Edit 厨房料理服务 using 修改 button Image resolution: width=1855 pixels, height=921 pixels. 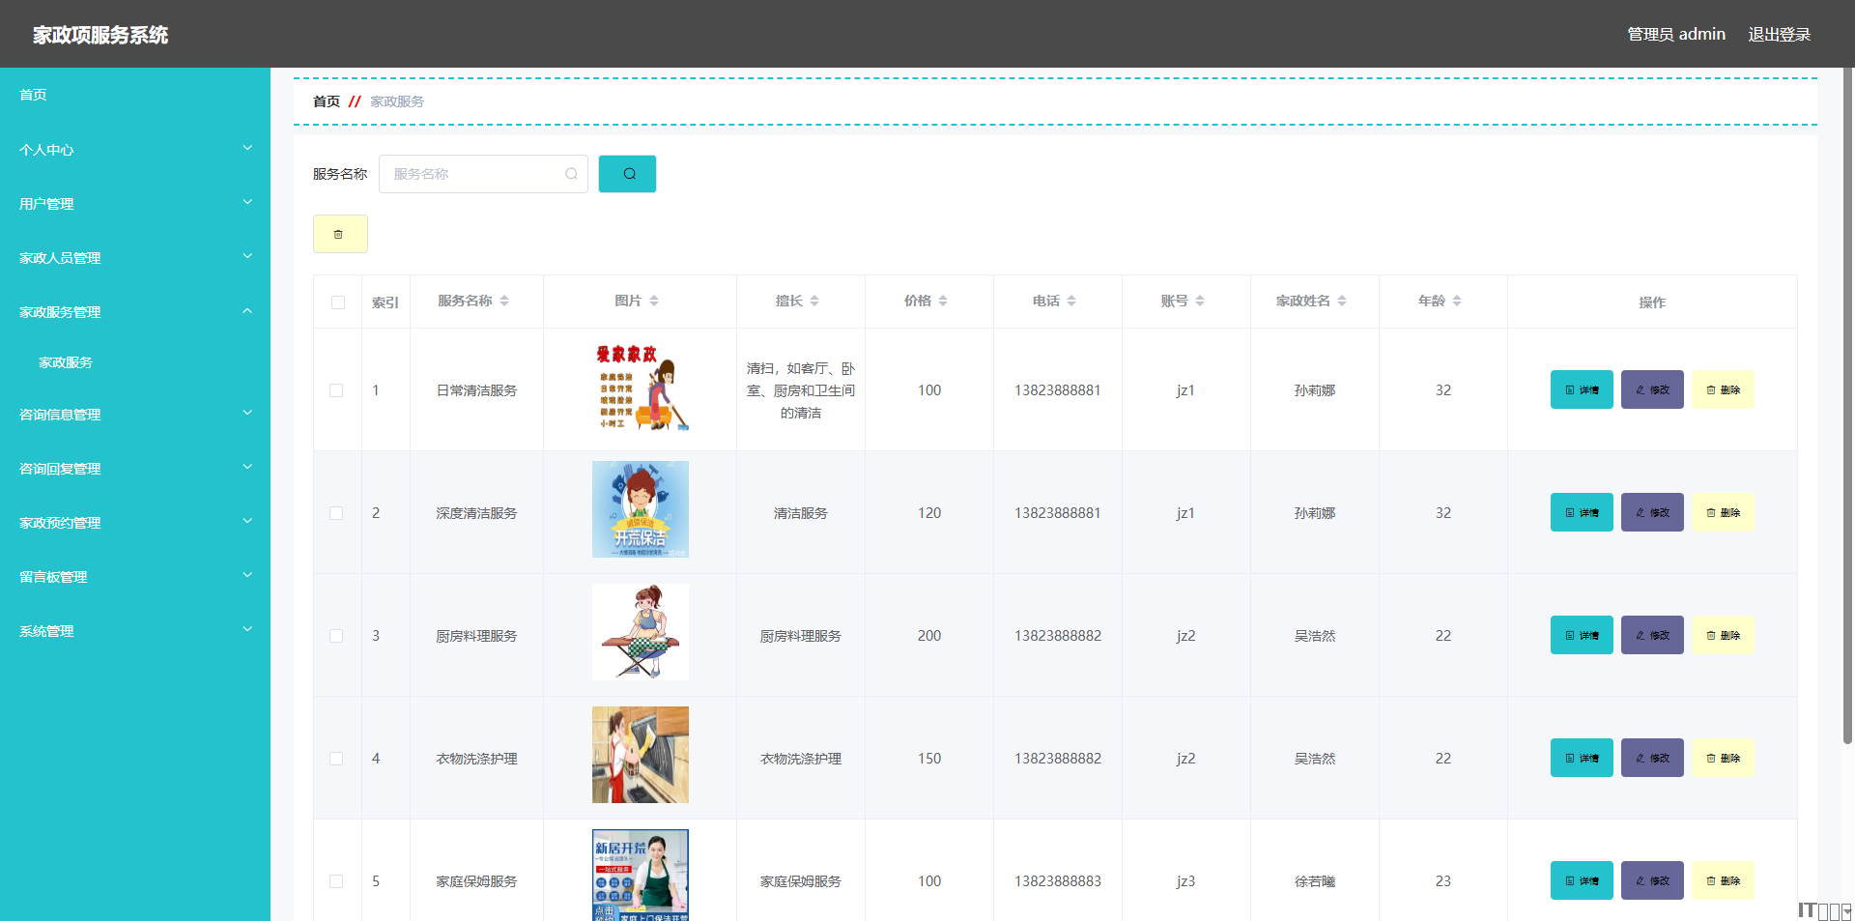pyautogui.click(x=1651, y=636)
